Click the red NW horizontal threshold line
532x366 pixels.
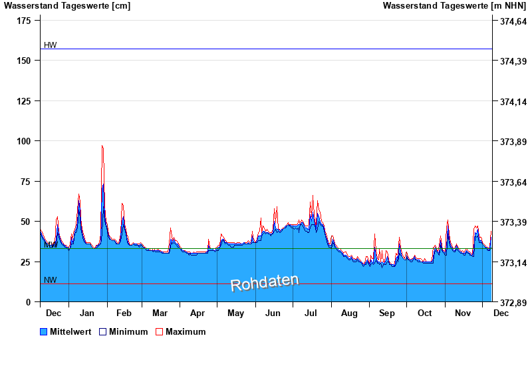[266, 284]
